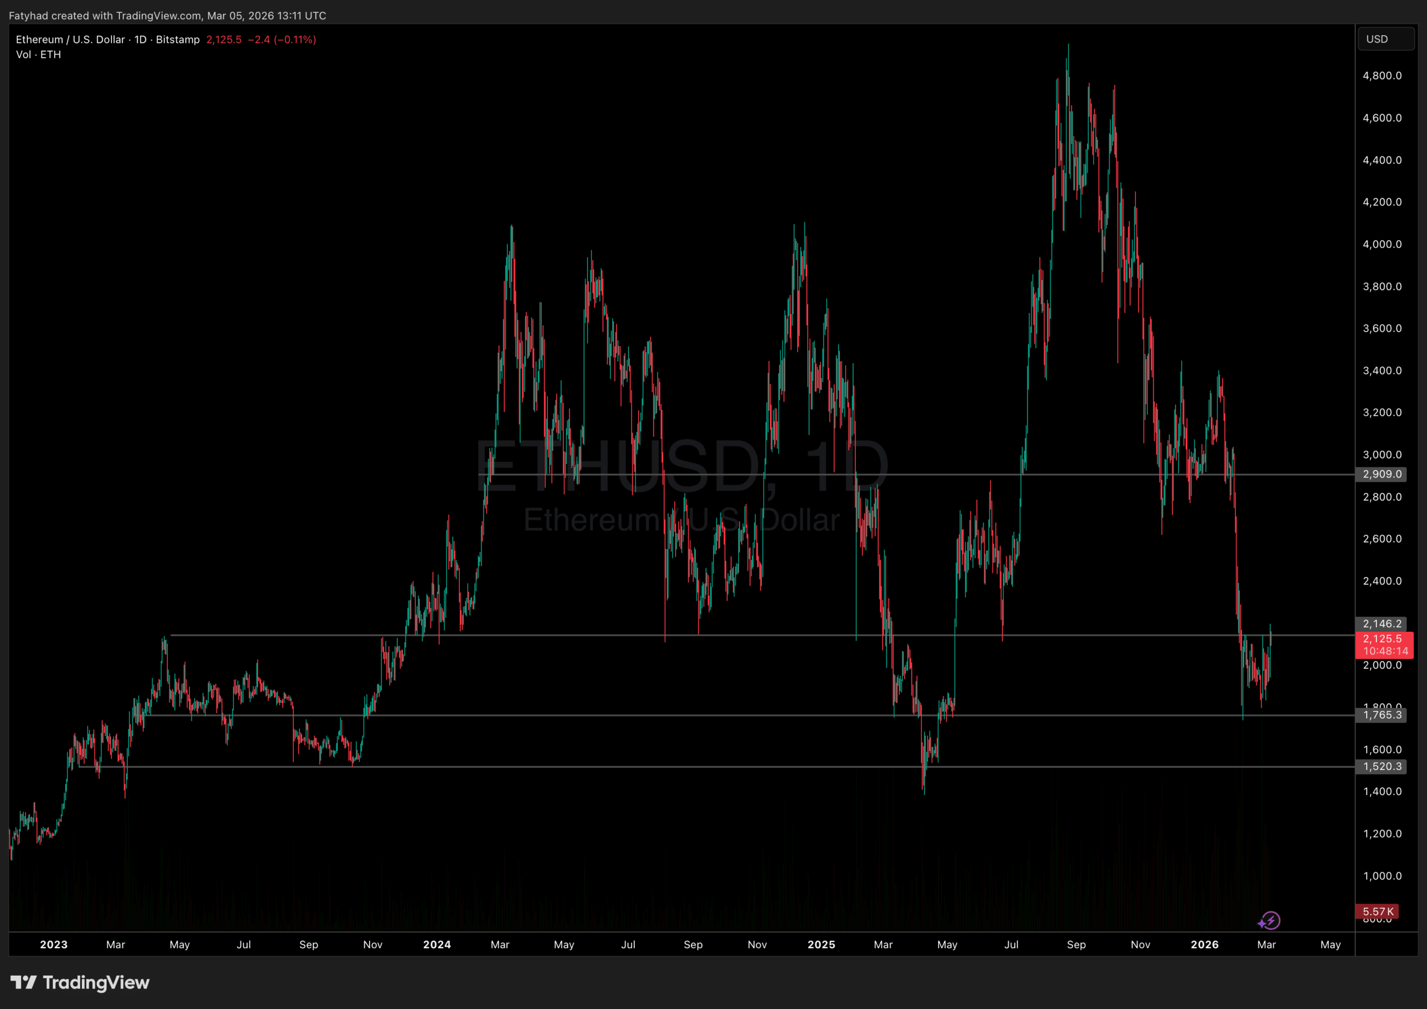
Task: Select the 1,765.3 horizontal line price label
Action: (x=1382, y=714)
